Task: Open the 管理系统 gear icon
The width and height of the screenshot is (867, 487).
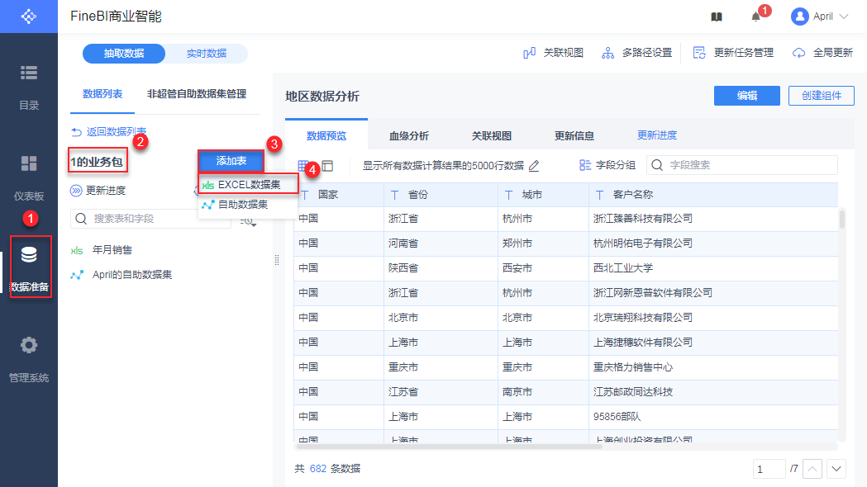Action: pyautogui.click(x=29, y=345)
